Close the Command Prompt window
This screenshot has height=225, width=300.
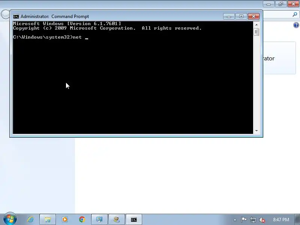point(254,16)
